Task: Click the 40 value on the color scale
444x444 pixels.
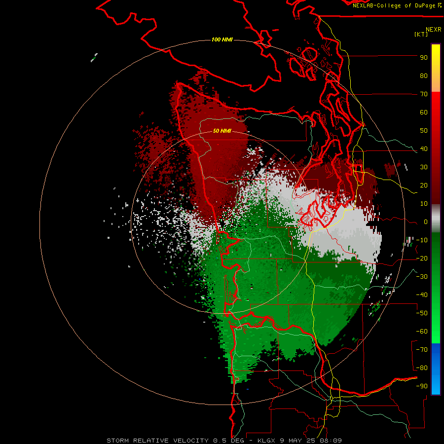Action: [424, 149]
